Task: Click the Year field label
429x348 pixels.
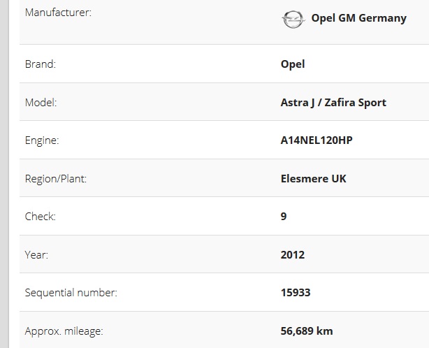Action: (36, 254)
